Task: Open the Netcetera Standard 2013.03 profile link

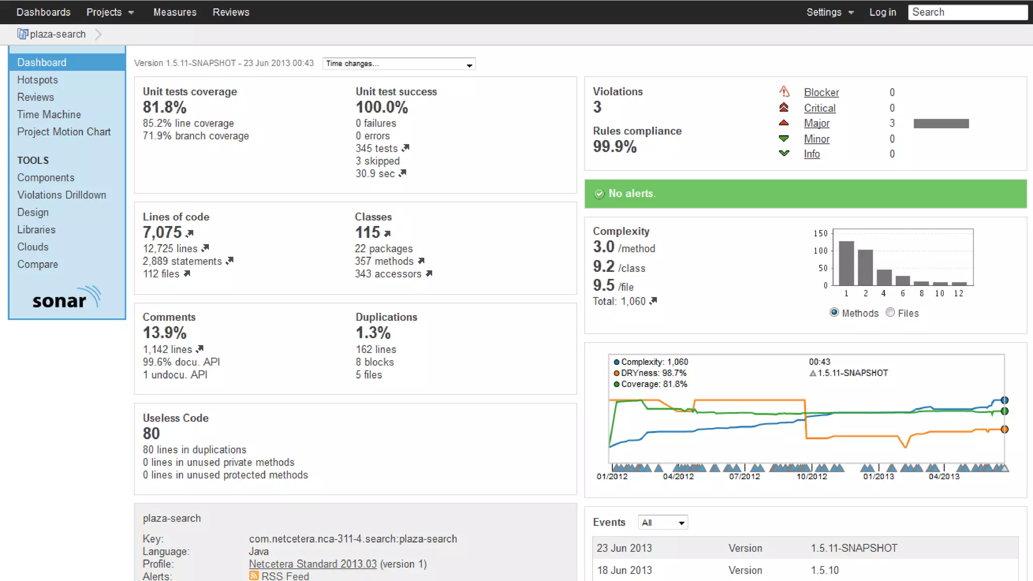Action: click(313, 564)
